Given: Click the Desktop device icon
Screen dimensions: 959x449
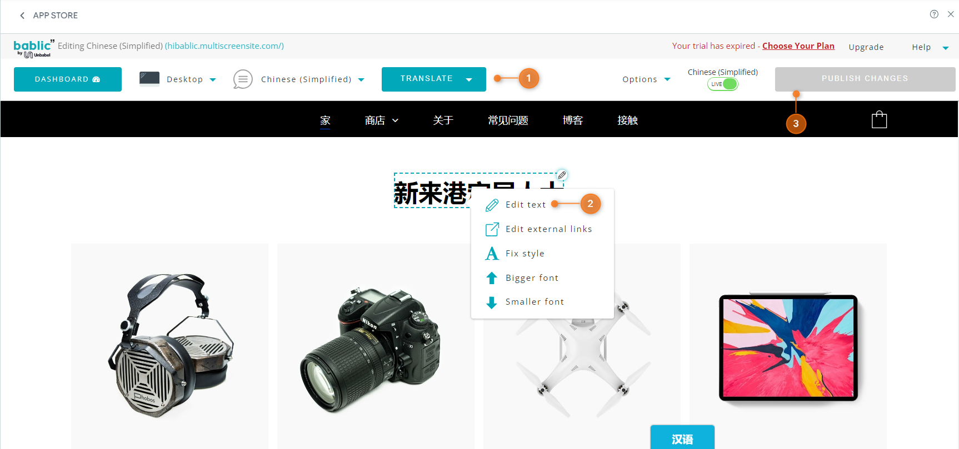Looking at the screenshot, I should point(149,79).
